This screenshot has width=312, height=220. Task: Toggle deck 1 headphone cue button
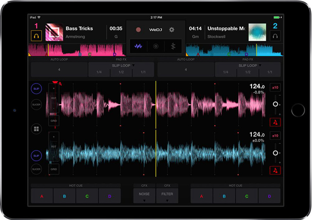(36, 36)
